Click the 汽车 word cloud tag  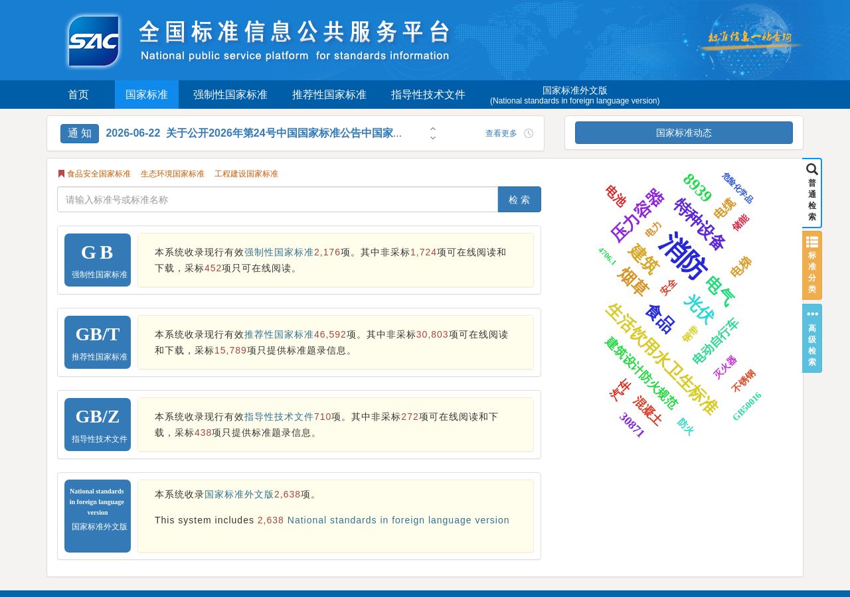tap(620, 390)
